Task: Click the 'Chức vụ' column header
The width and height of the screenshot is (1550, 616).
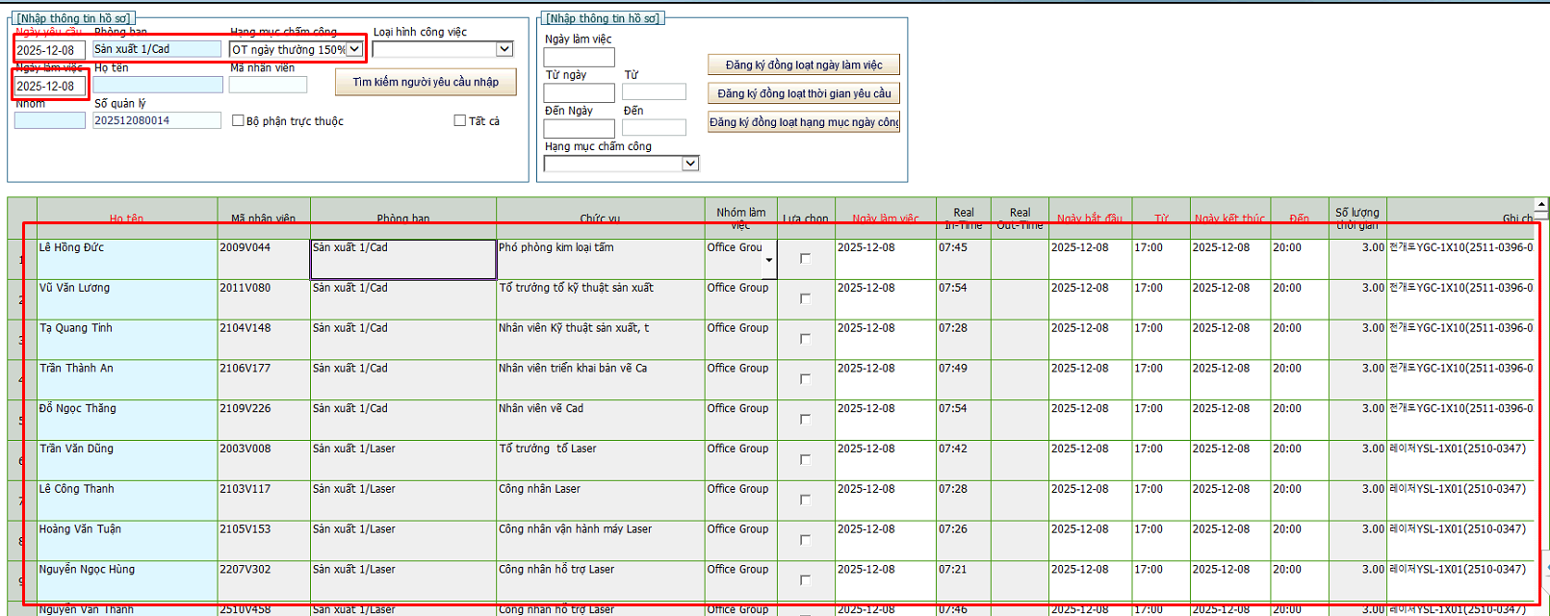Action: point(600,218)
